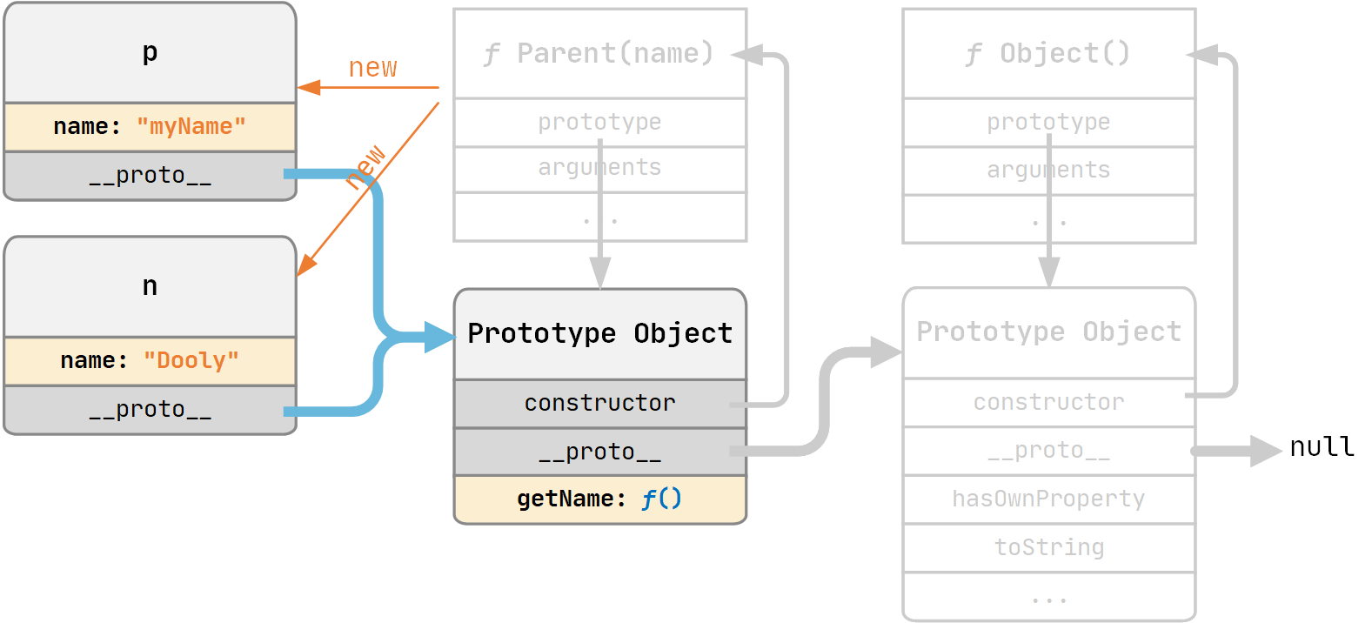The image size is (1372, 623).
Task: Click the bold Prototype Object header
Action: coord(599,334)
